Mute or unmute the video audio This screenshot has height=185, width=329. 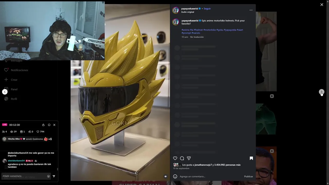[x=166, y=177]
